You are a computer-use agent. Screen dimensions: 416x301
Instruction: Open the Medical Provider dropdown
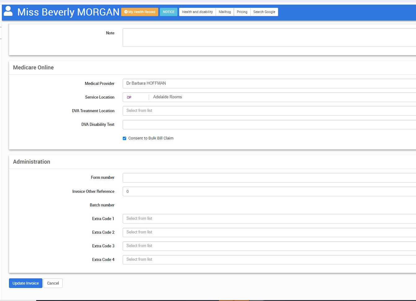point(269,83)
